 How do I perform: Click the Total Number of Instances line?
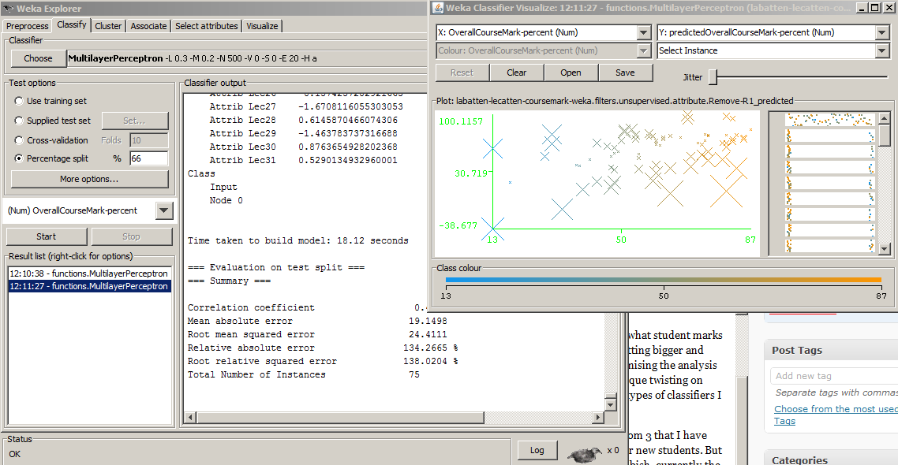click(x=304, y=374)
